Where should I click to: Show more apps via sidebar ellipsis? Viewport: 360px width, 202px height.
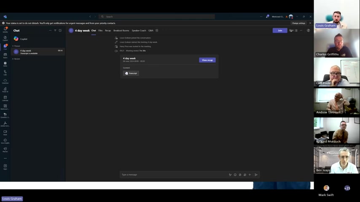(5, 158)
